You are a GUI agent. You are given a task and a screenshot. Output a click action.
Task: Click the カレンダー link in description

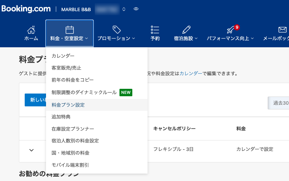click(x=191, y=73)
